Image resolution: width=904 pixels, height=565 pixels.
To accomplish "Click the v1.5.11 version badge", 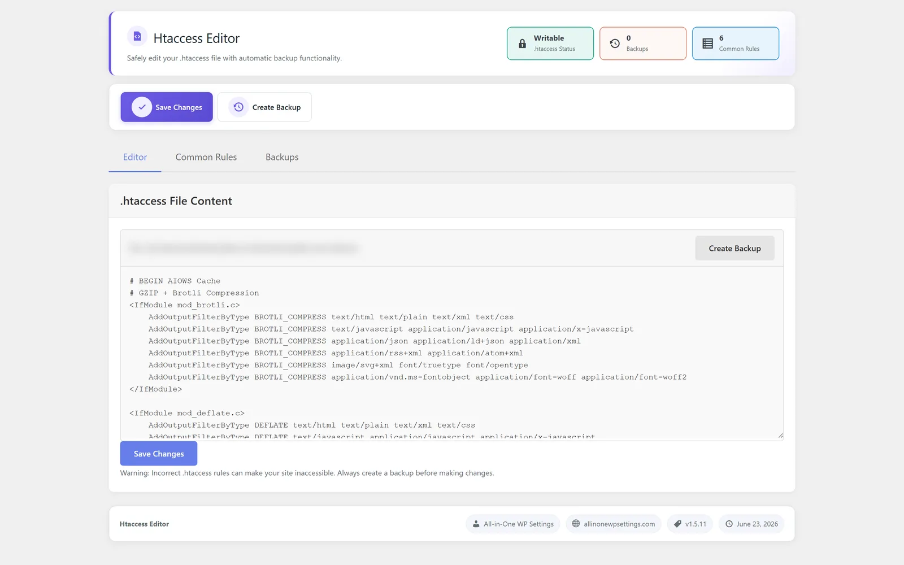I will click(x=690, y=524).
